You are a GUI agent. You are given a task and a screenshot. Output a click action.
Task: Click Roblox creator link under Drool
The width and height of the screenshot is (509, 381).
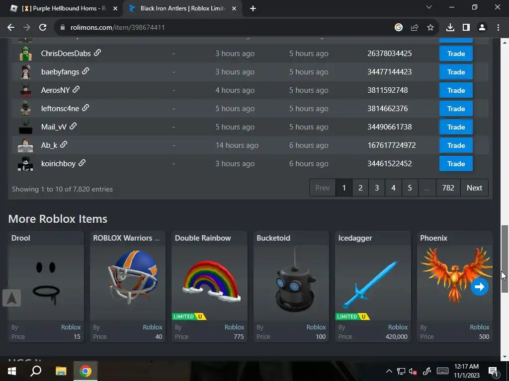coord(71,327)
